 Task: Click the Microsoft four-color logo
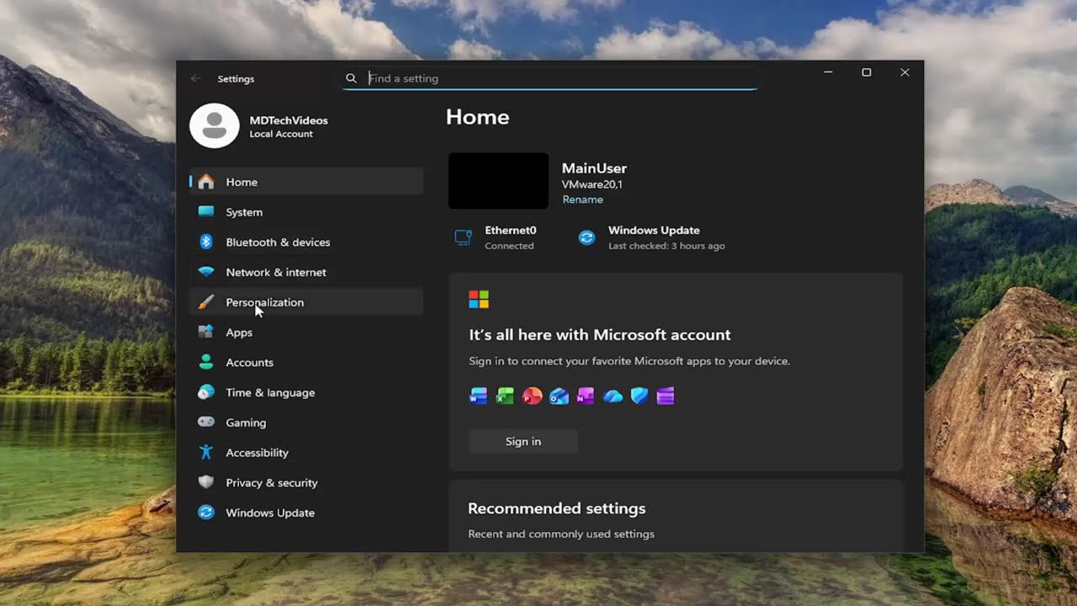coord(479,300)
